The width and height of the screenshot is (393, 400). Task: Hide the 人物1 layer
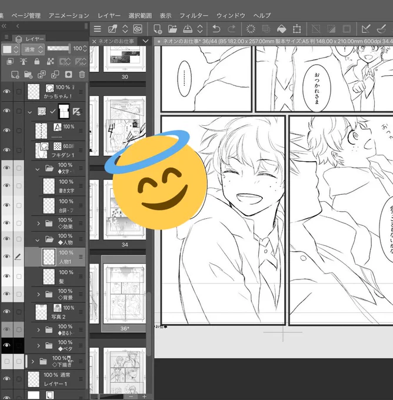(x=6, y=256)
